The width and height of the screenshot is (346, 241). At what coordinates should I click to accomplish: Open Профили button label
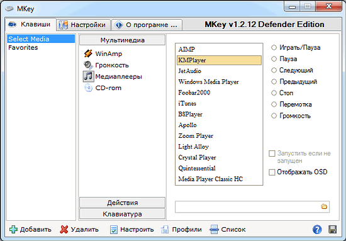tap(187, 230)
